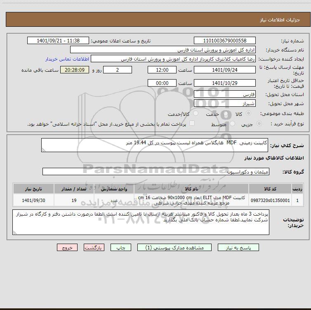This screenshot has width=311, height=310.
Task: Click the row number cell 1
Action: (297, 200)
